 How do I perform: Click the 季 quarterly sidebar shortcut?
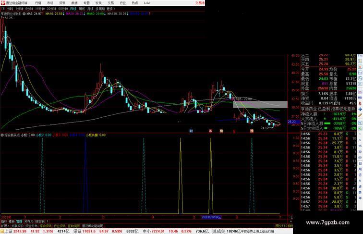click(x=360, y=192)
